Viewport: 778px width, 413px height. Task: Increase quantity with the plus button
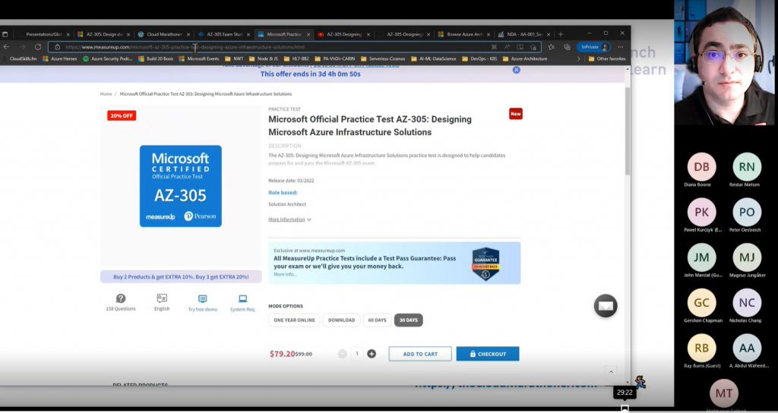371,354
